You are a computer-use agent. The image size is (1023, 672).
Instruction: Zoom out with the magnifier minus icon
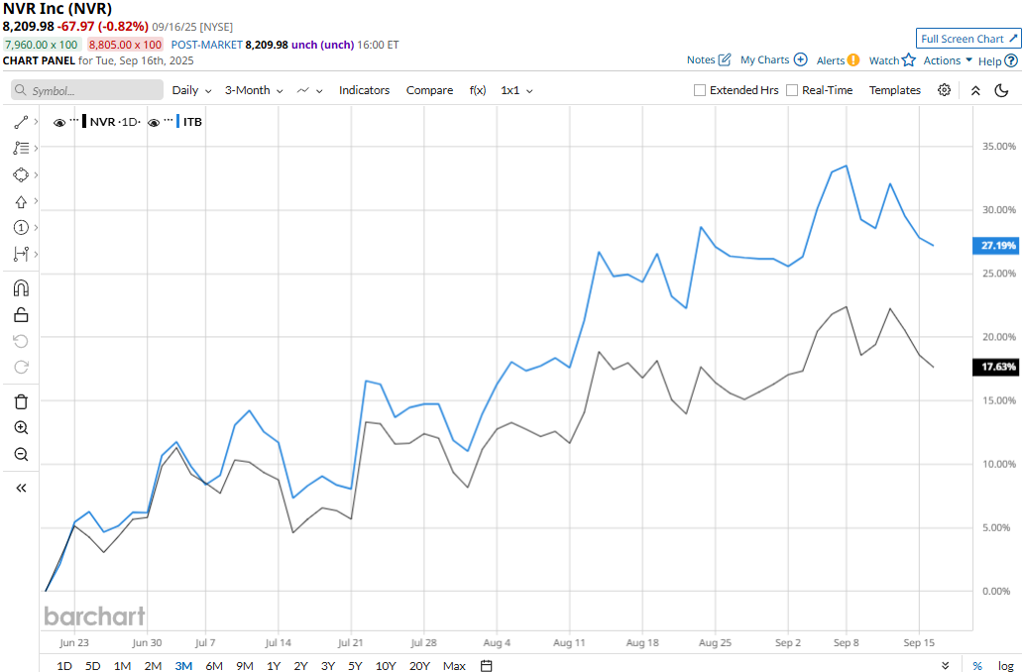[x=21, y=454]
